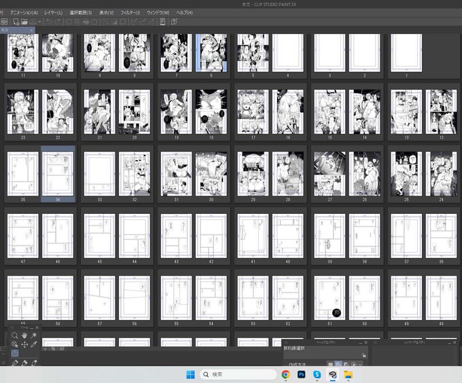Open File Explorer from the taskbar
This screenshot has height=383, width=462.
click(x=349, y=374)
